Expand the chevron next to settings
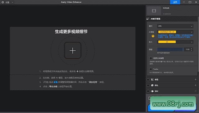Image resolution: width=199 pixels, height=113 pixels. coord(12,2)
